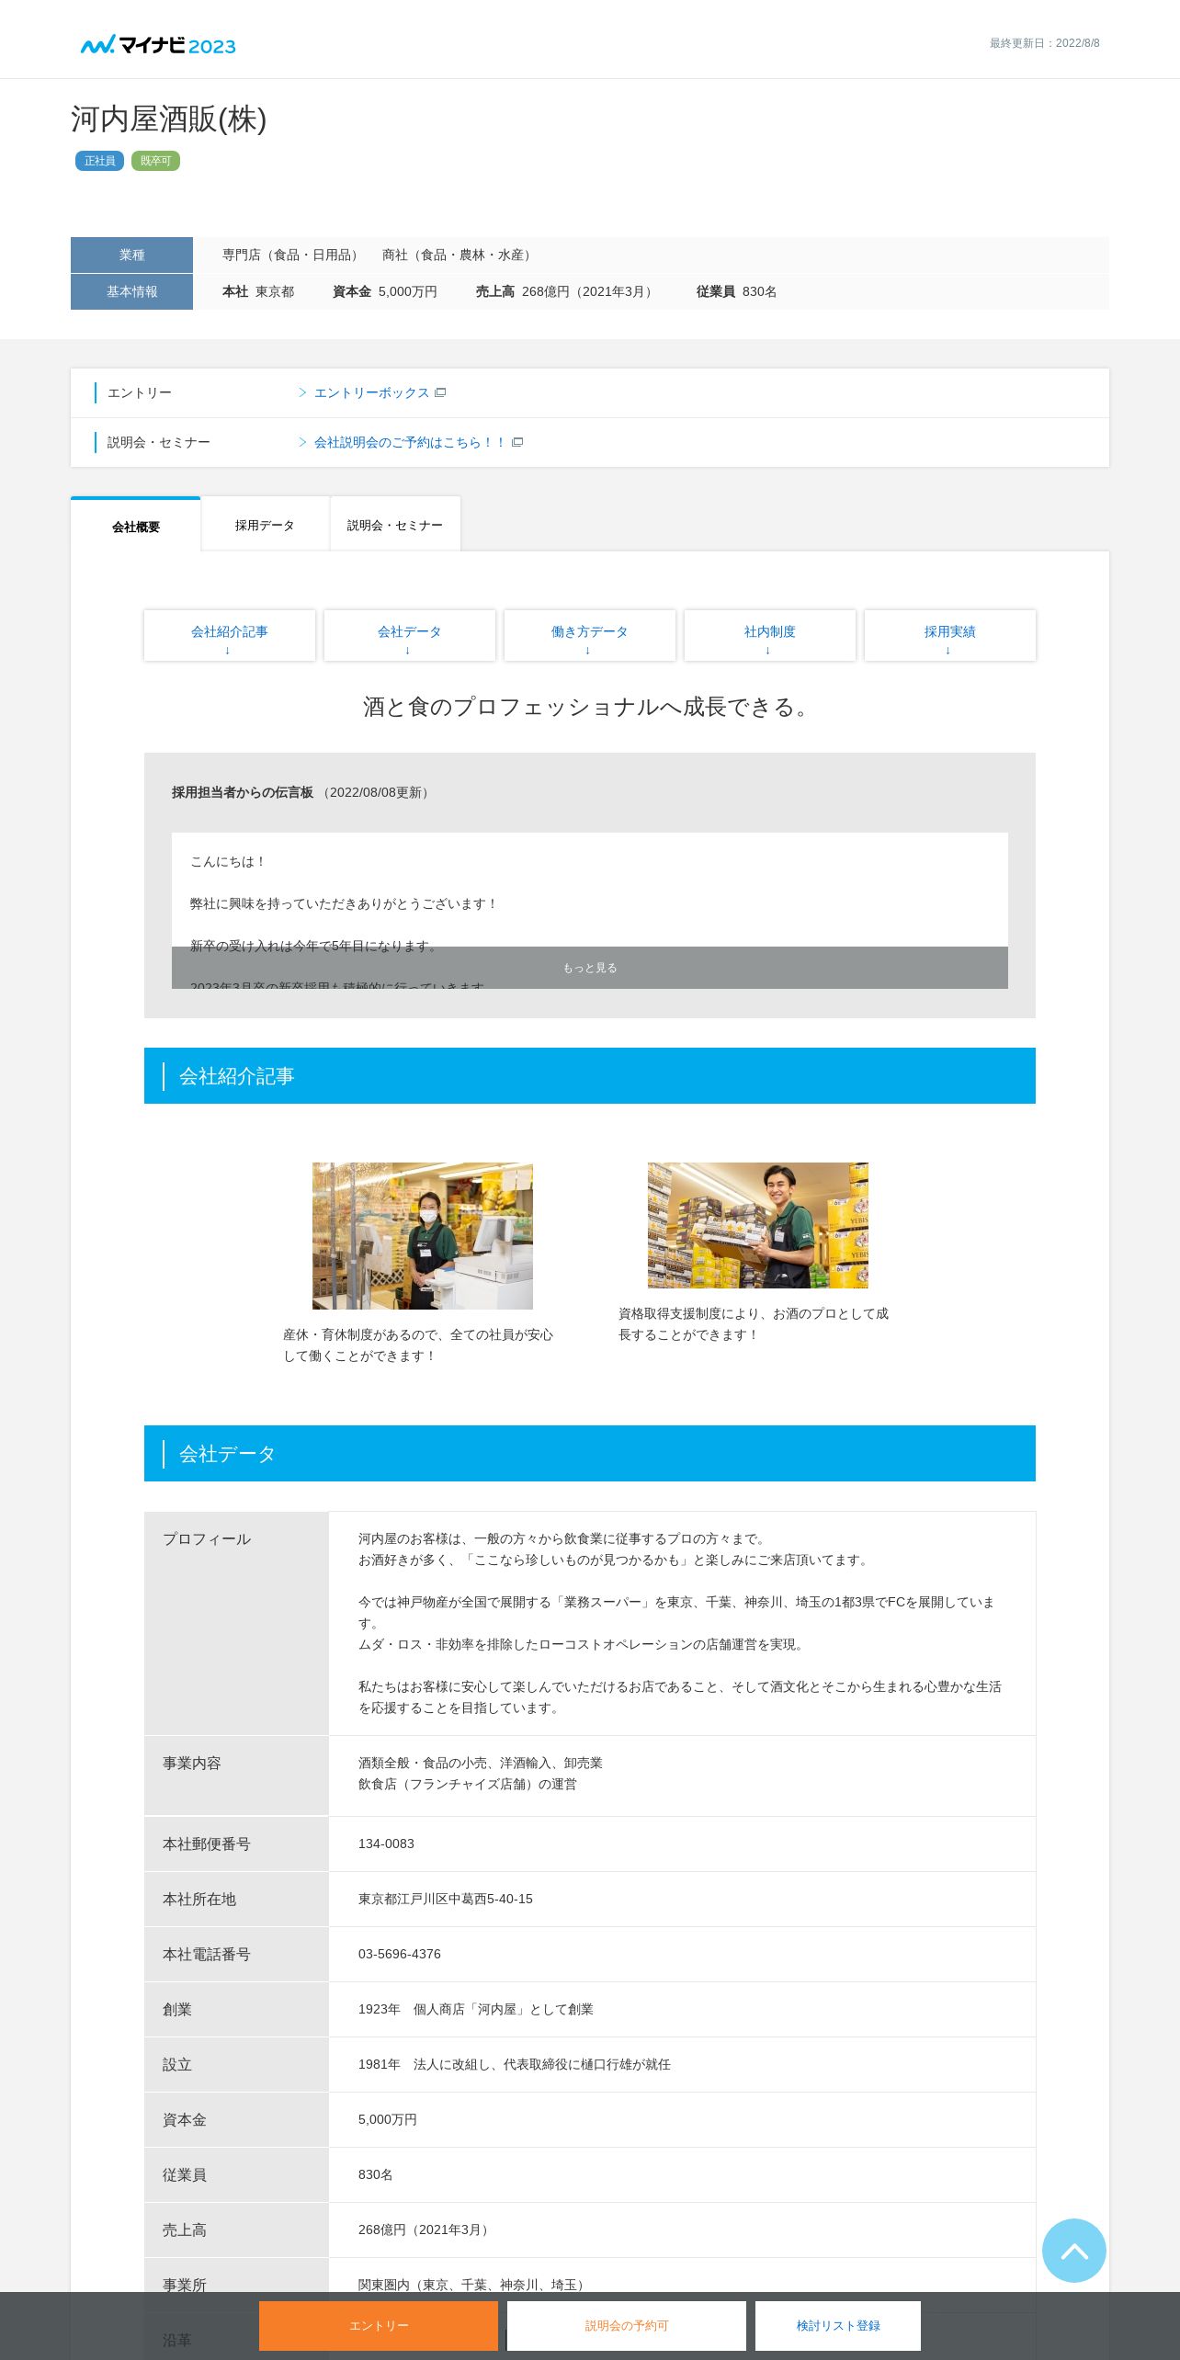
Task: Click the staff carrying beer boxes photo
Action: coord(758,1225)
